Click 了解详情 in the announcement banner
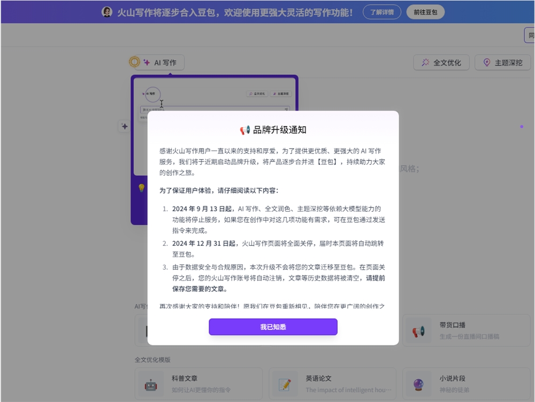 click(381, 11)
